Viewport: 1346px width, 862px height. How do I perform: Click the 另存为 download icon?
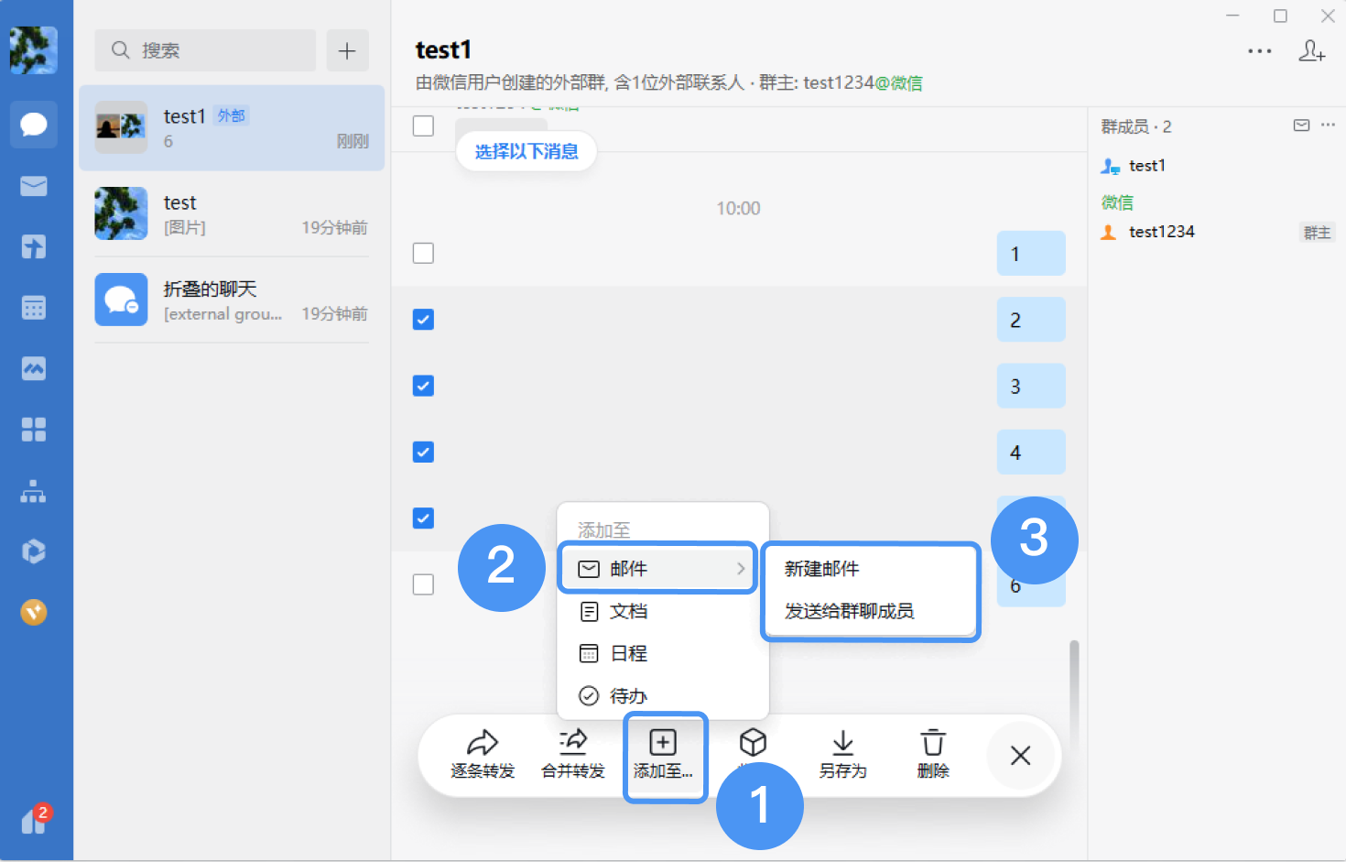[842, 754]
